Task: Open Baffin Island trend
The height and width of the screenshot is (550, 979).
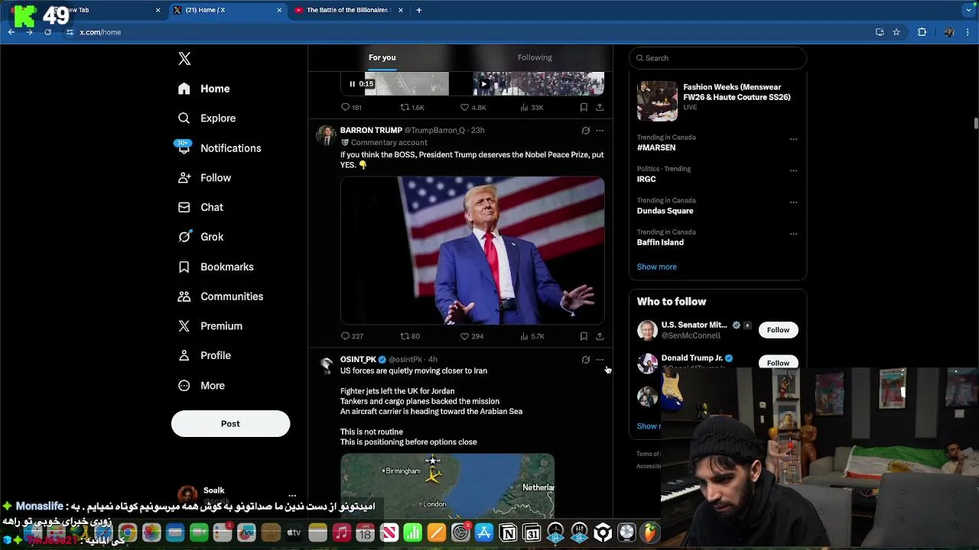Action: click(x=660, y=243)
